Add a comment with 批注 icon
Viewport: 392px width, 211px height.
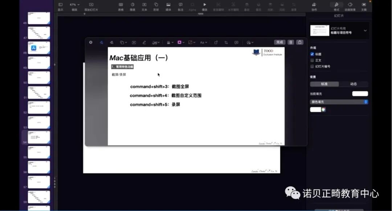point(180,4)
